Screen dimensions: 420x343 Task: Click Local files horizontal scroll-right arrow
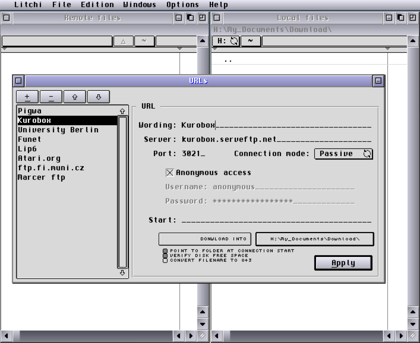click(401, 336)
